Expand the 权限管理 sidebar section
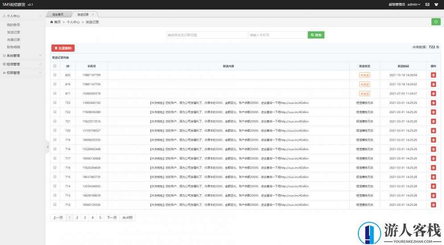This screenshot has height=245, width=444. click(x=22, y=73)
